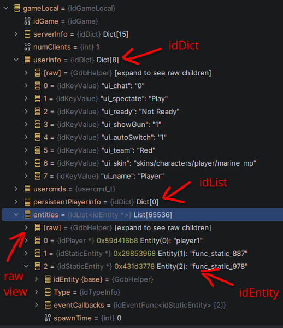Click the {usercmd_t} type label
283x328 pixels.
(95, 189)
